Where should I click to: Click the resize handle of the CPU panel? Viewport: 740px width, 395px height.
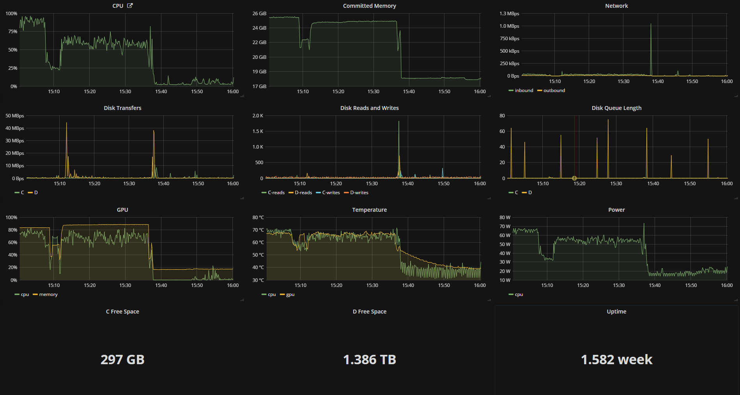[x=242, y=96]
